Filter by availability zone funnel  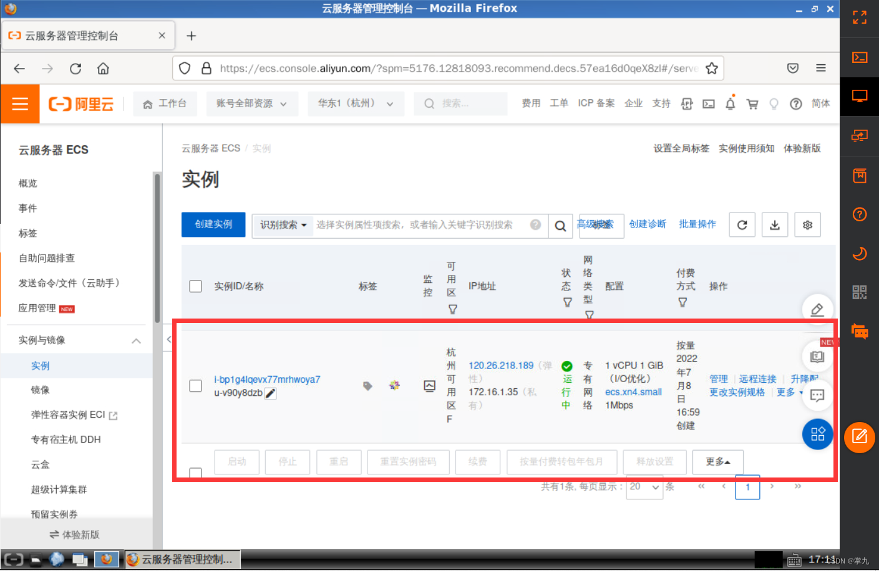pos(453,309)
